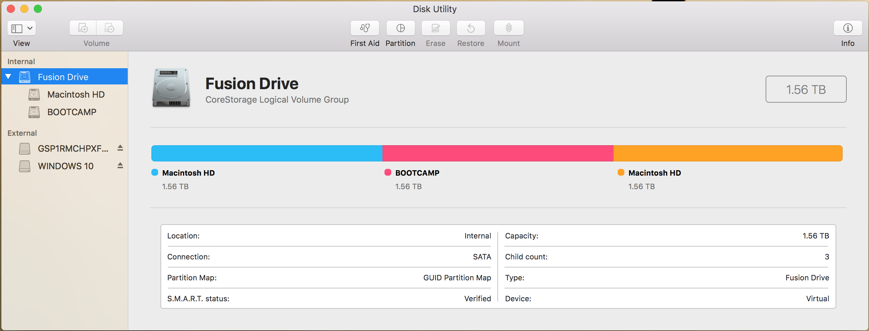The image size is (869, 331).
Task: Click the Restore toolbar icon
Action: tap(471, 28)
